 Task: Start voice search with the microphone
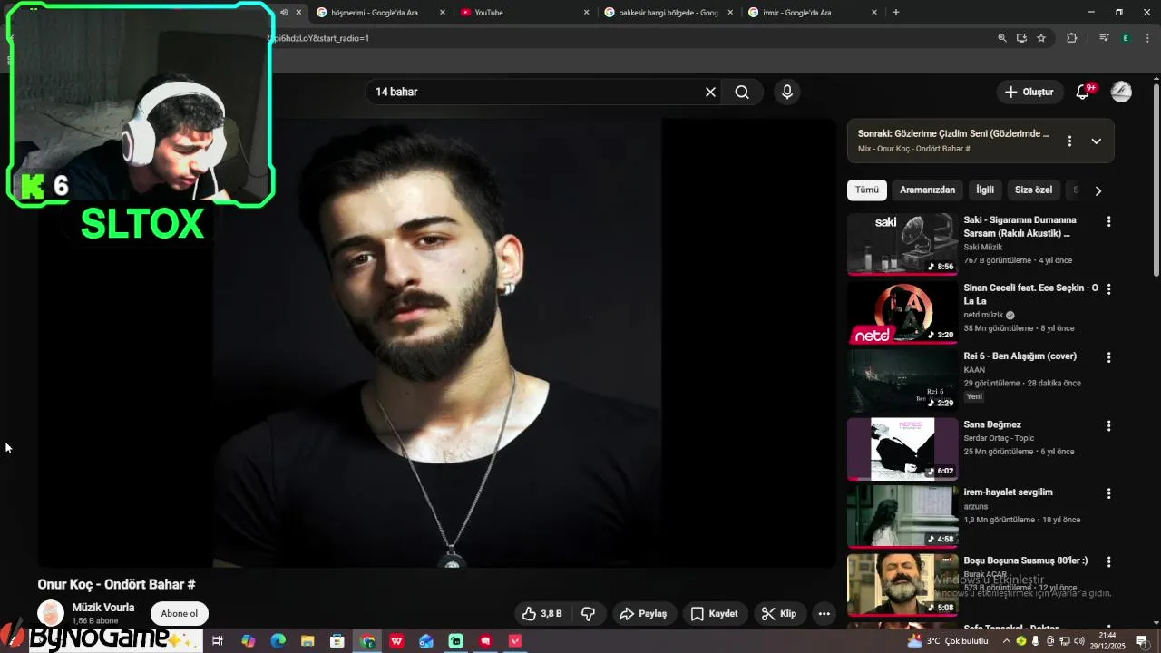click(x=787, y=92)
